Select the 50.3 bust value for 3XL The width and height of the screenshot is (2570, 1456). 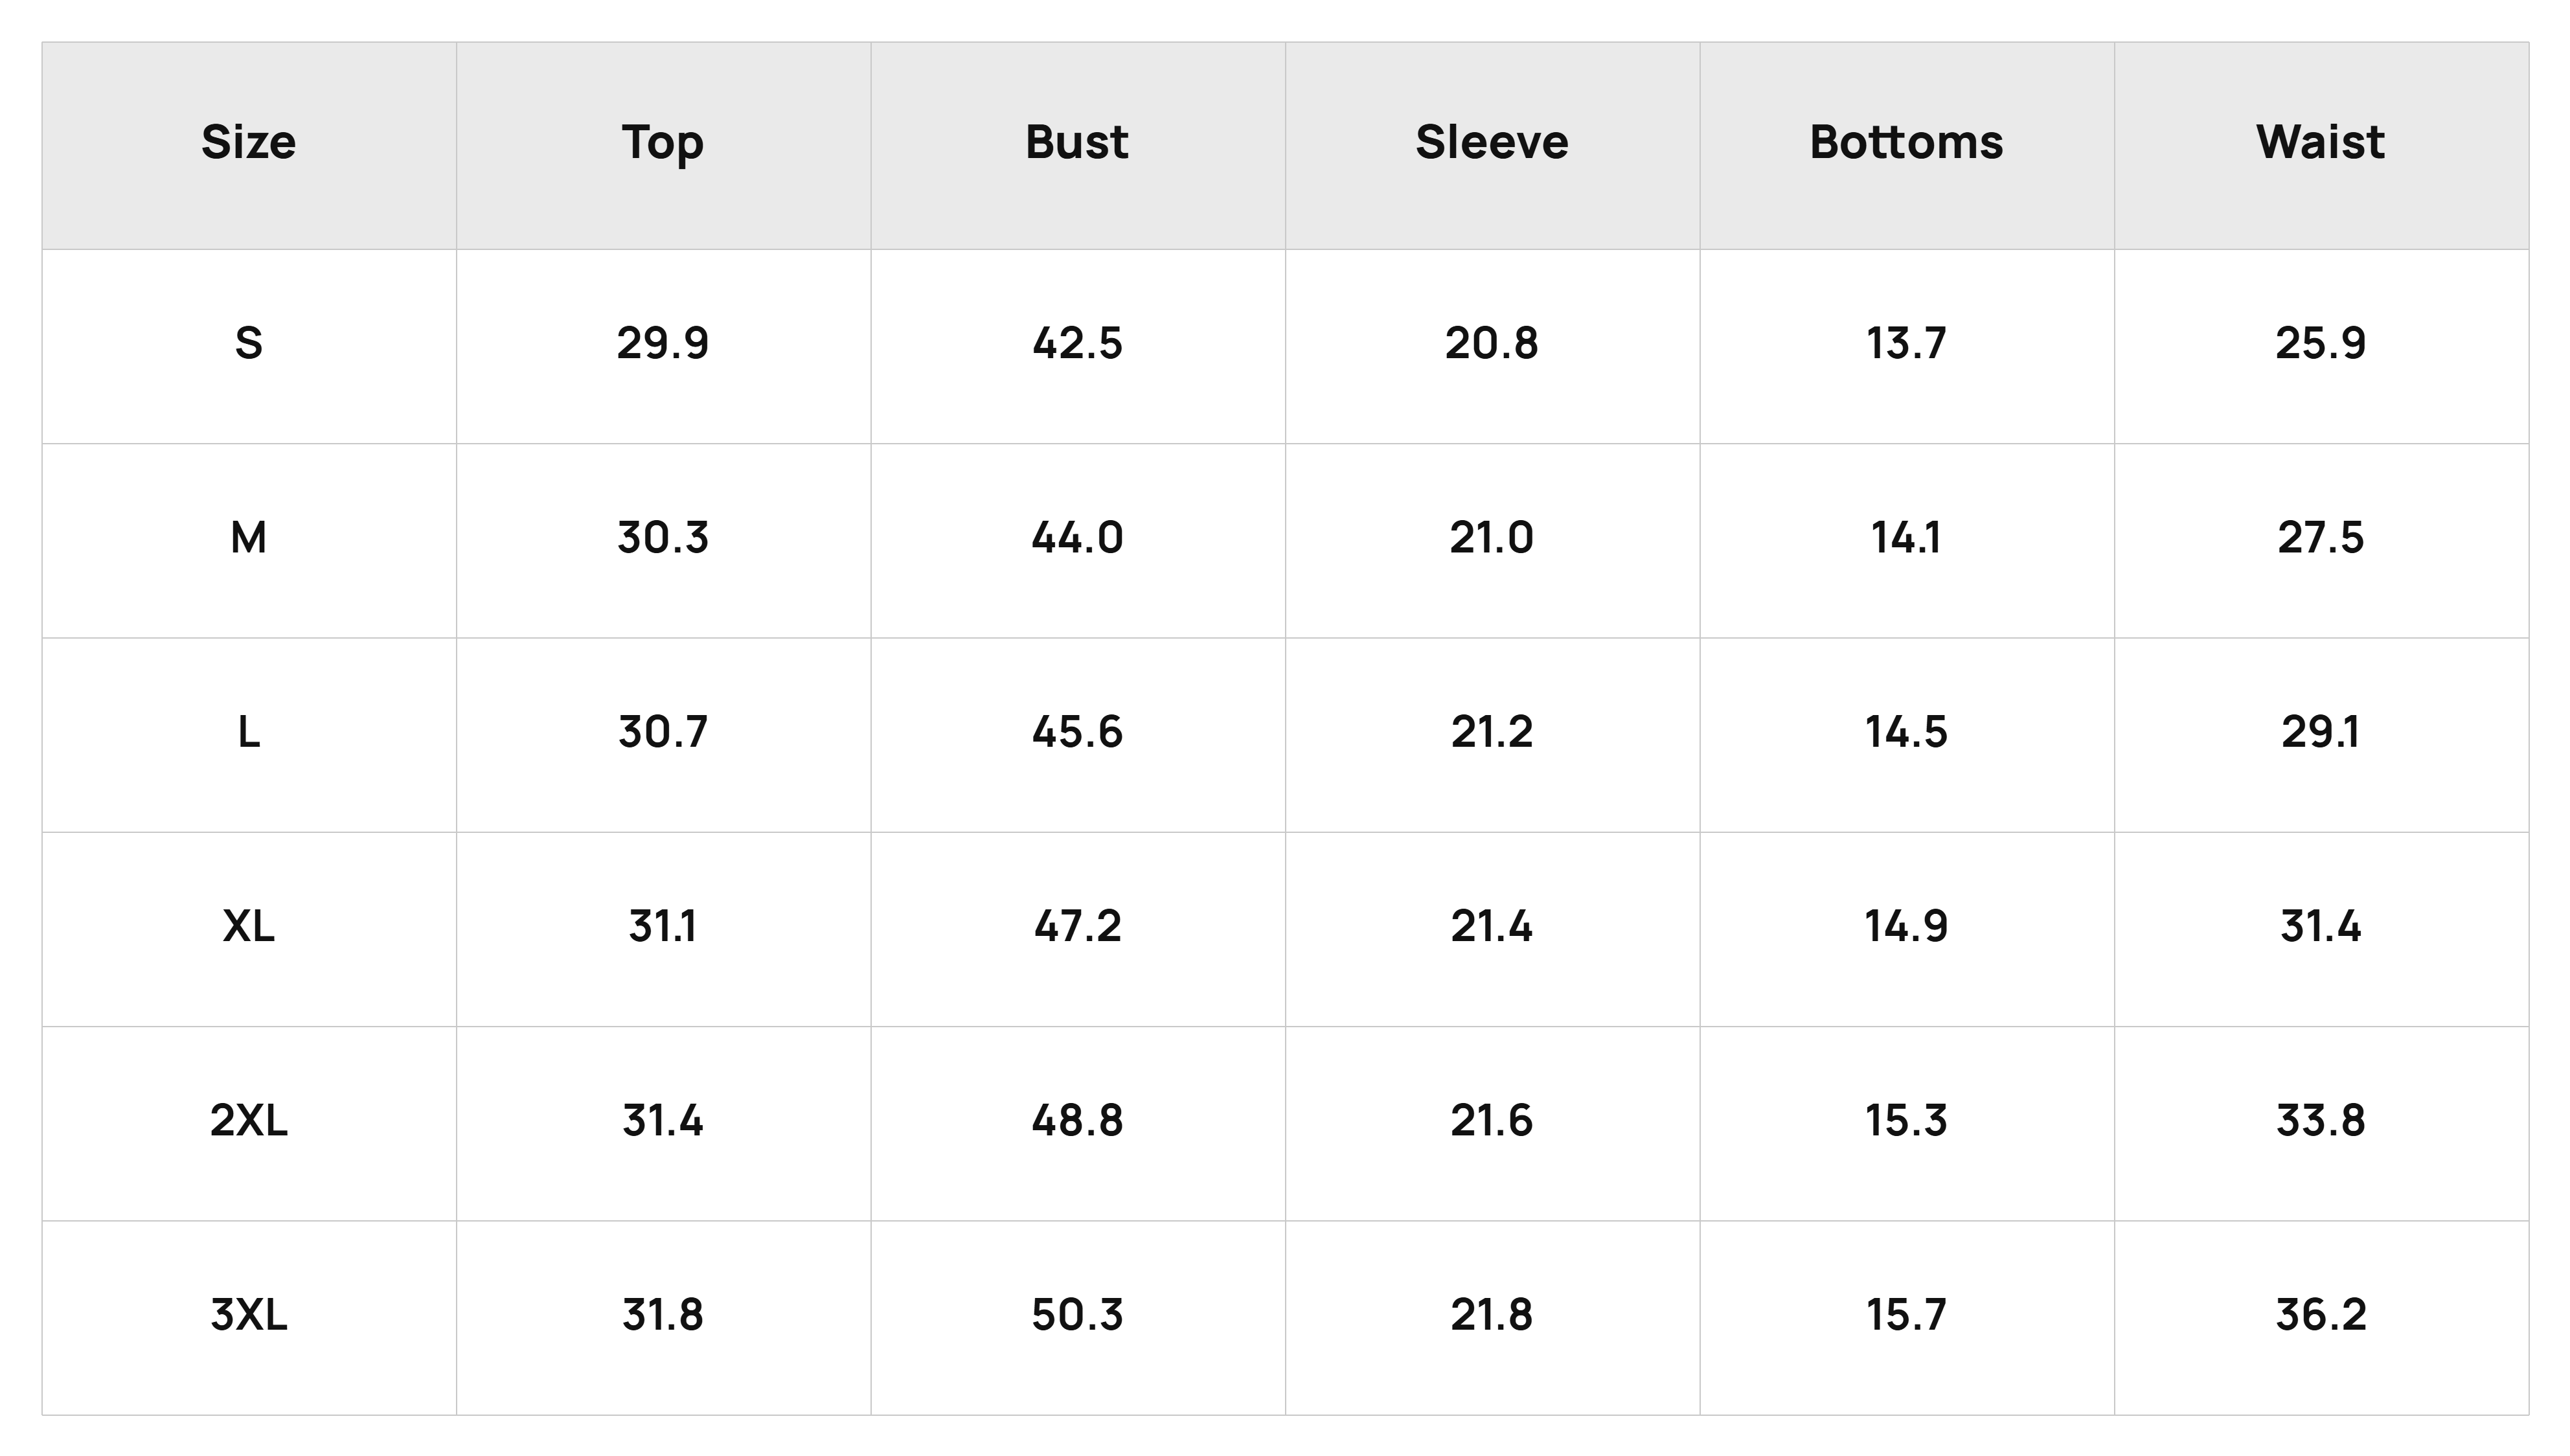[x=1077, y=1314]
